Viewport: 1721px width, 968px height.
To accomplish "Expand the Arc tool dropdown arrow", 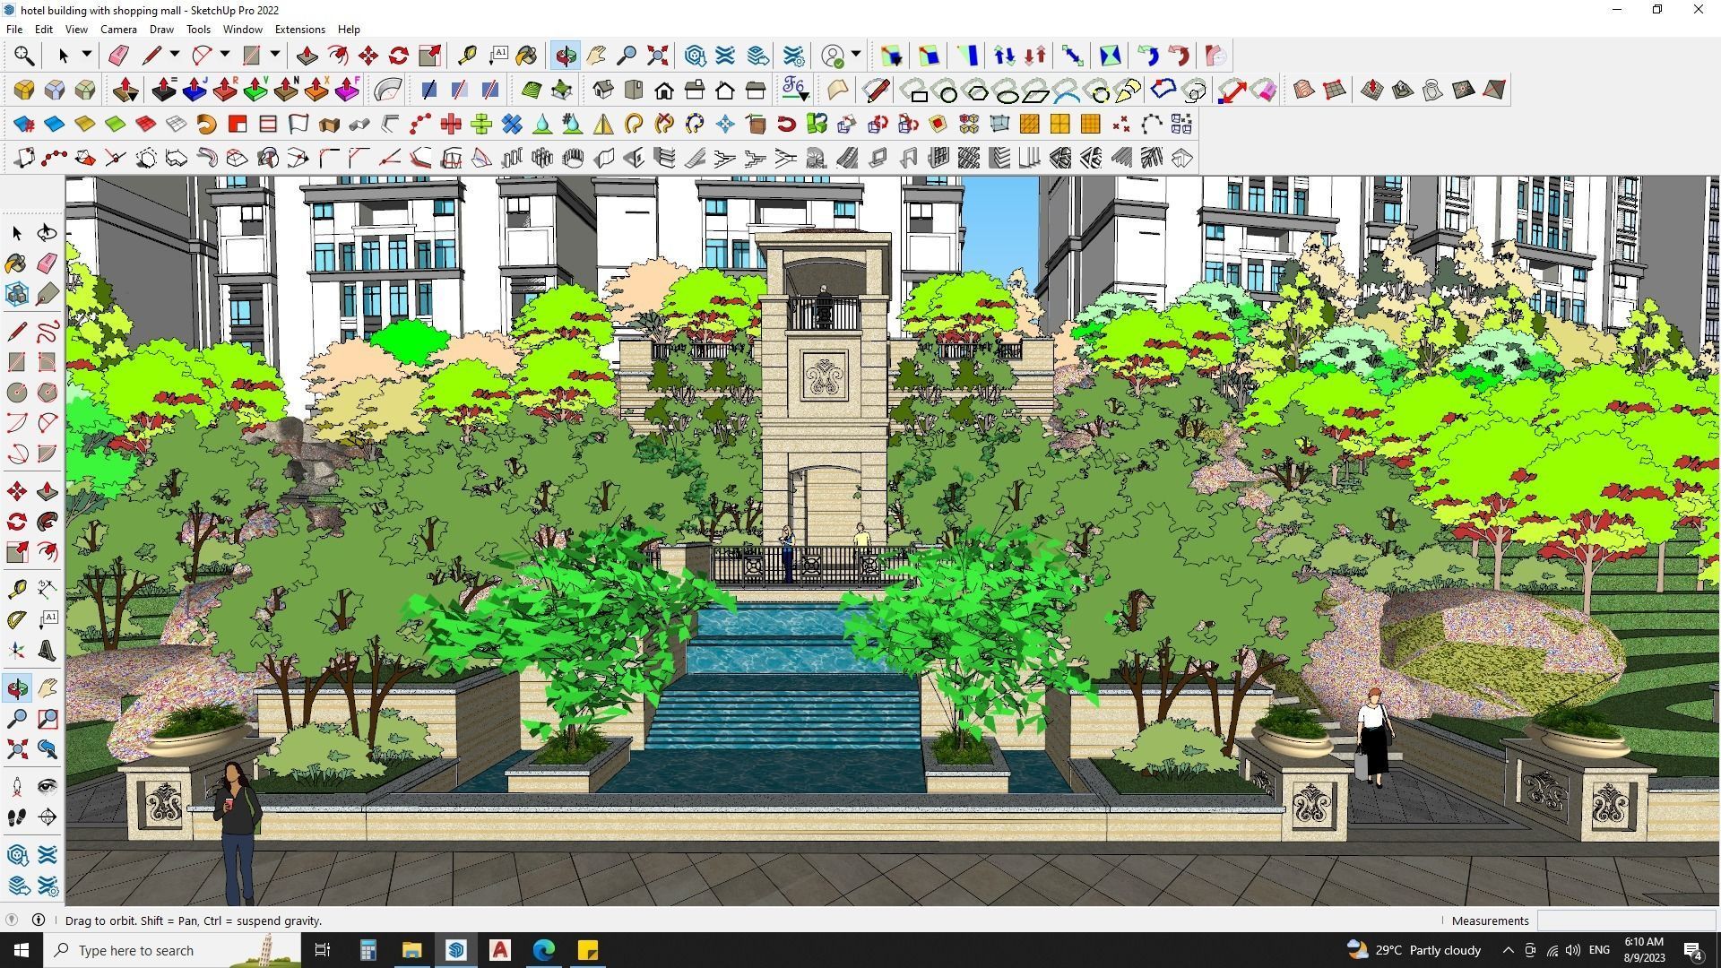I will pyautogui.click(x=225, y=55).
